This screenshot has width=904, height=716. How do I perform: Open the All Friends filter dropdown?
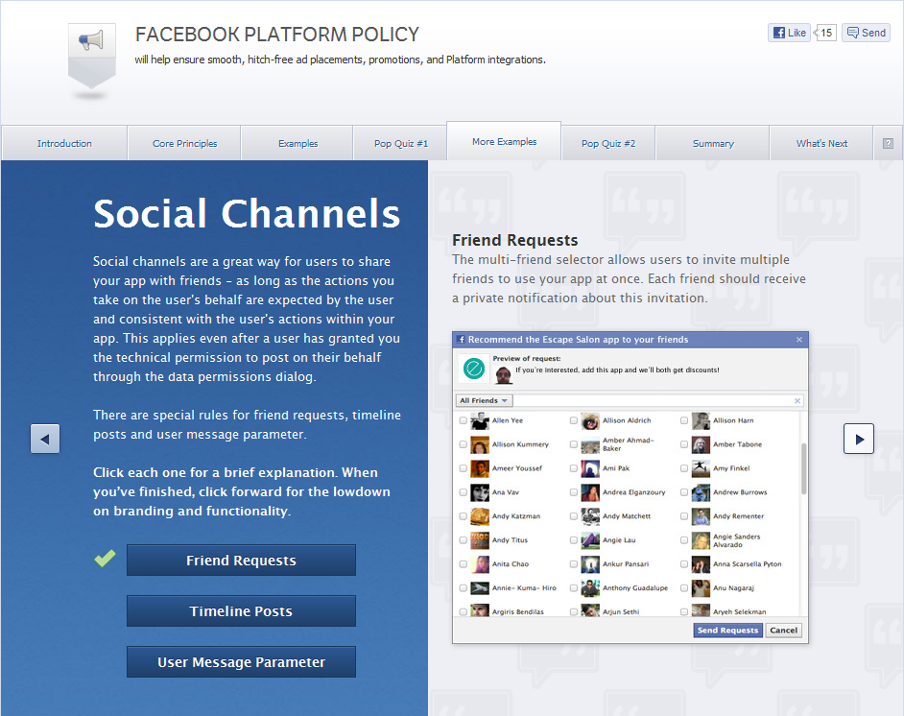(x=483, y=400)
